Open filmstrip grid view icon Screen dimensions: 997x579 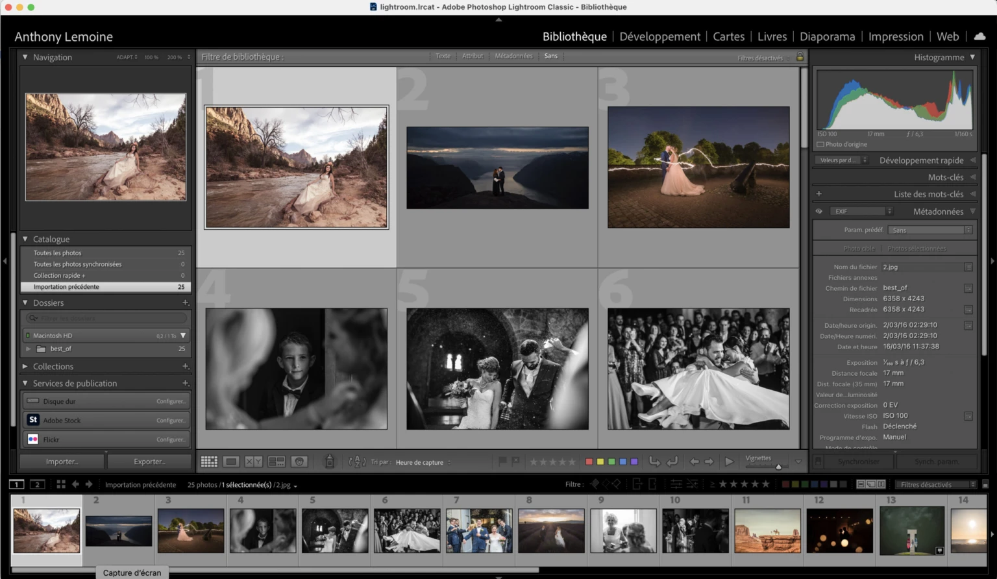(61, 484)
